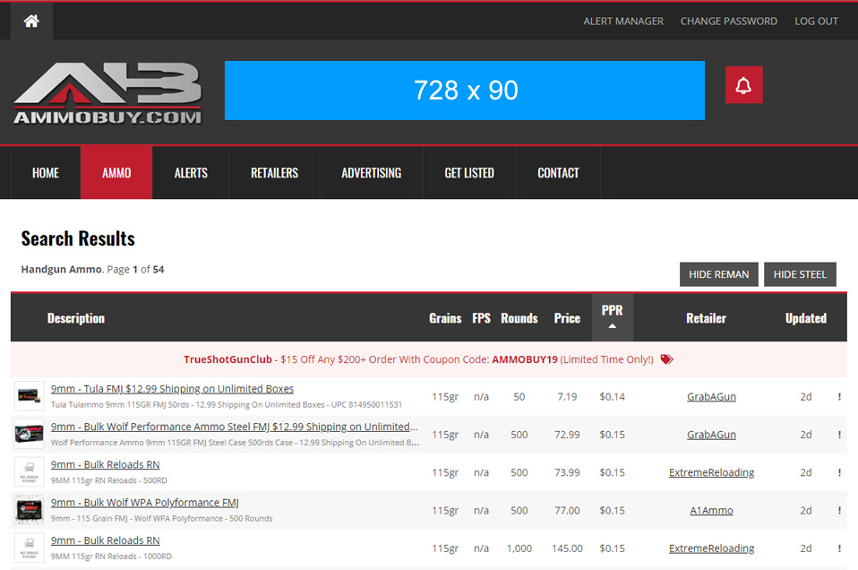
Task: Click the exclamation icon on the Wolf WPA Polyformance row
Action: 839,510
